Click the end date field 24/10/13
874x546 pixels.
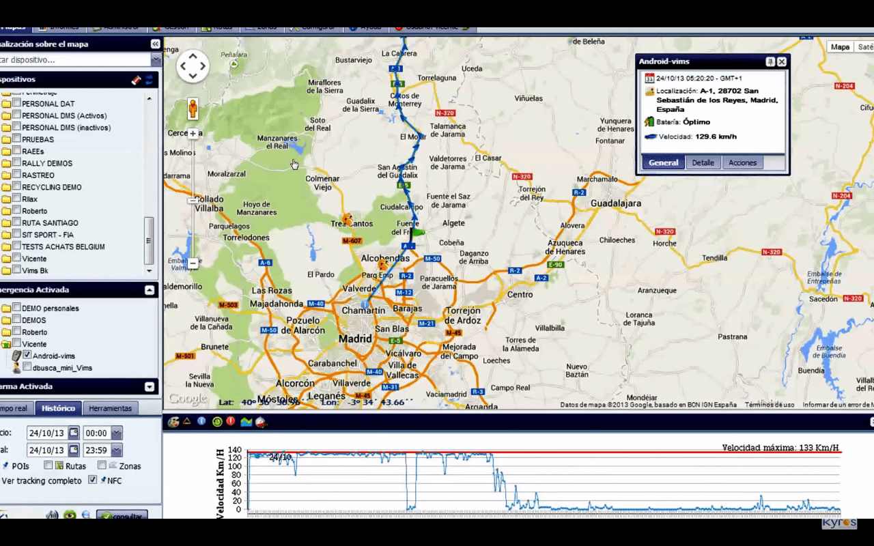(47, 450)
